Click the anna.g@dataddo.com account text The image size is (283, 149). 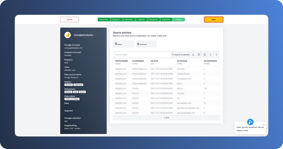click(x=74, y=48)
